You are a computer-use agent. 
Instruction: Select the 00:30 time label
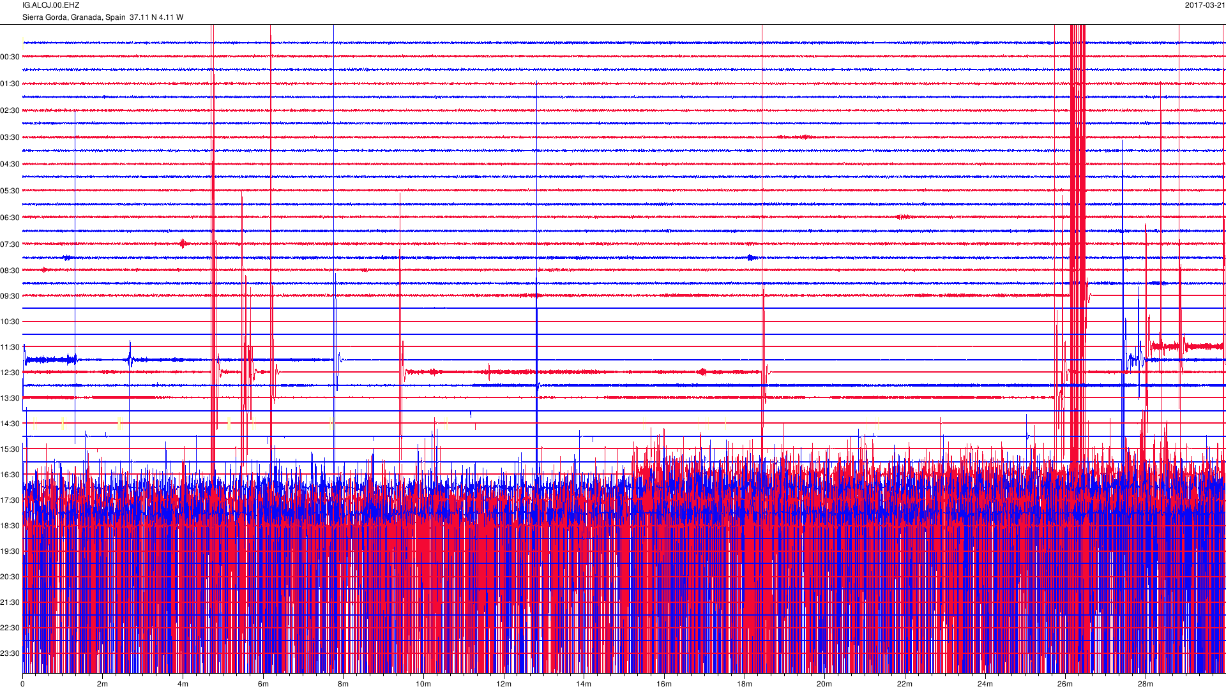10,57
